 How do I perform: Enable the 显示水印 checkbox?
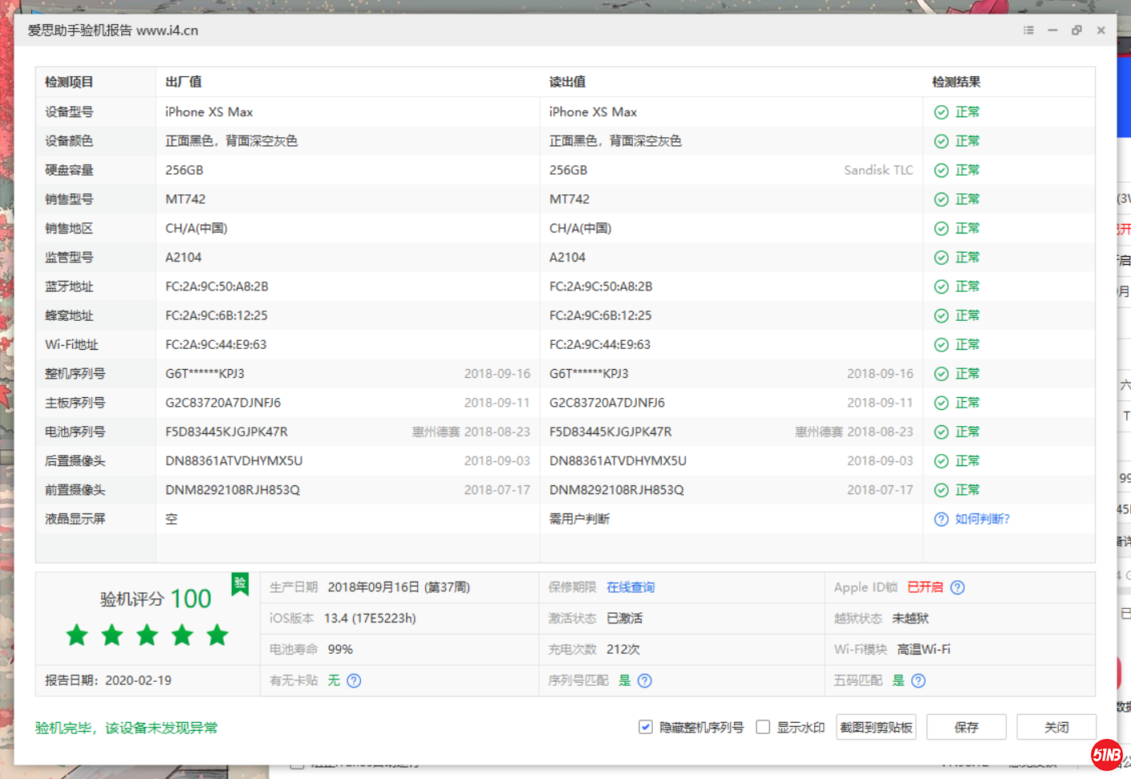[764, 726]
